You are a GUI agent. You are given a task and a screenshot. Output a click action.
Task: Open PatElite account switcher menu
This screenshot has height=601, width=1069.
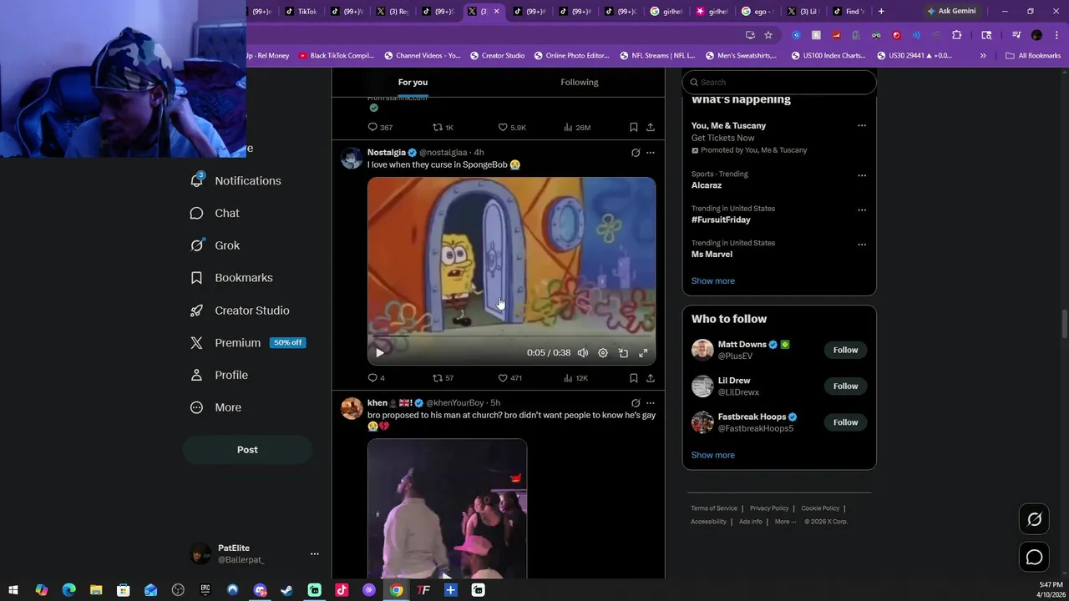314,553
